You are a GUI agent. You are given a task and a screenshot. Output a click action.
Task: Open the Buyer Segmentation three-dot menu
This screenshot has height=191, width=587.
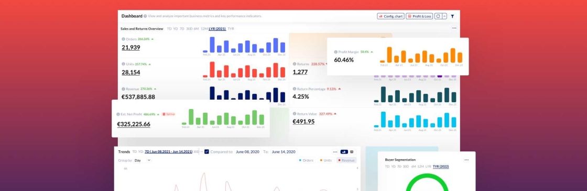click(x=466, y=160)
